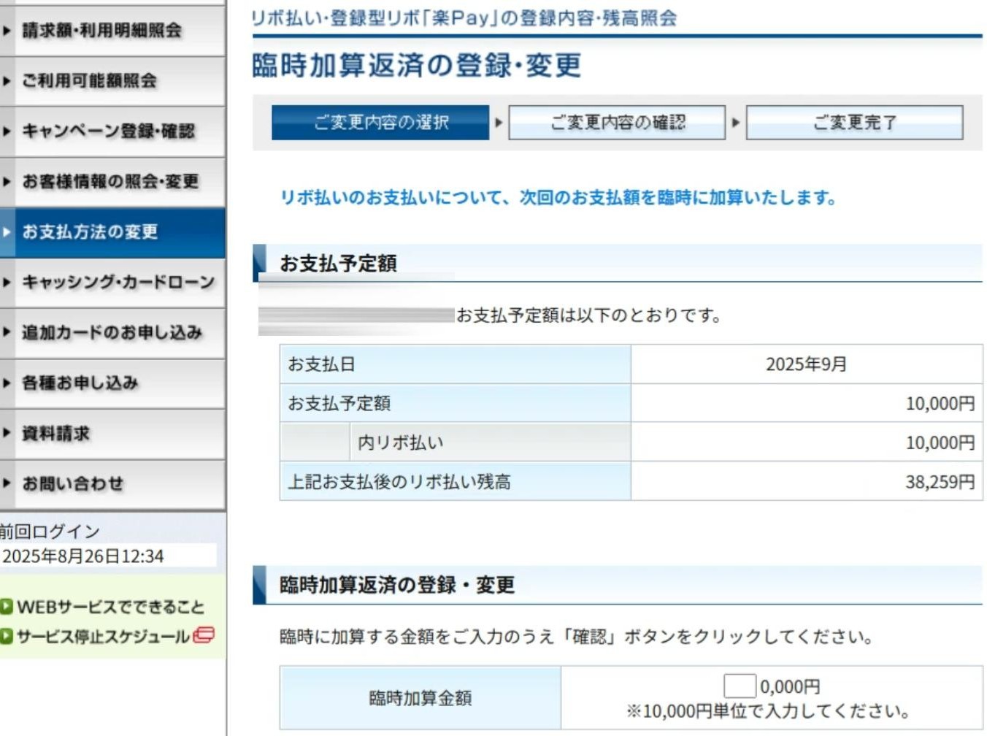Click the ご変更内容の選択 step
This screenshot has height=736, width=987.
tap(380, 123)
